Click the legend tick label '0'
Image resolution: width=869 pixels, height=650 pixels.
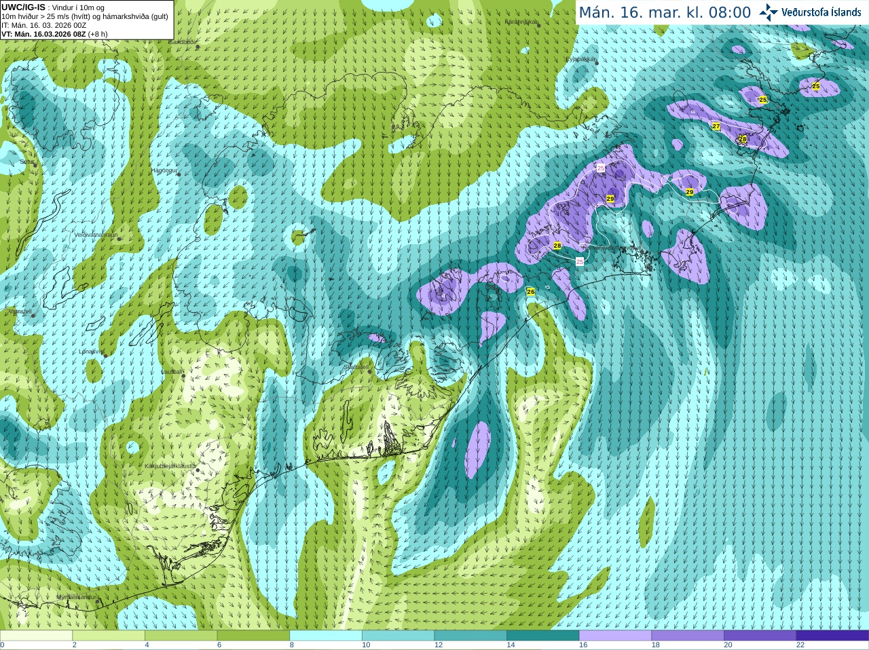point(2,645)
